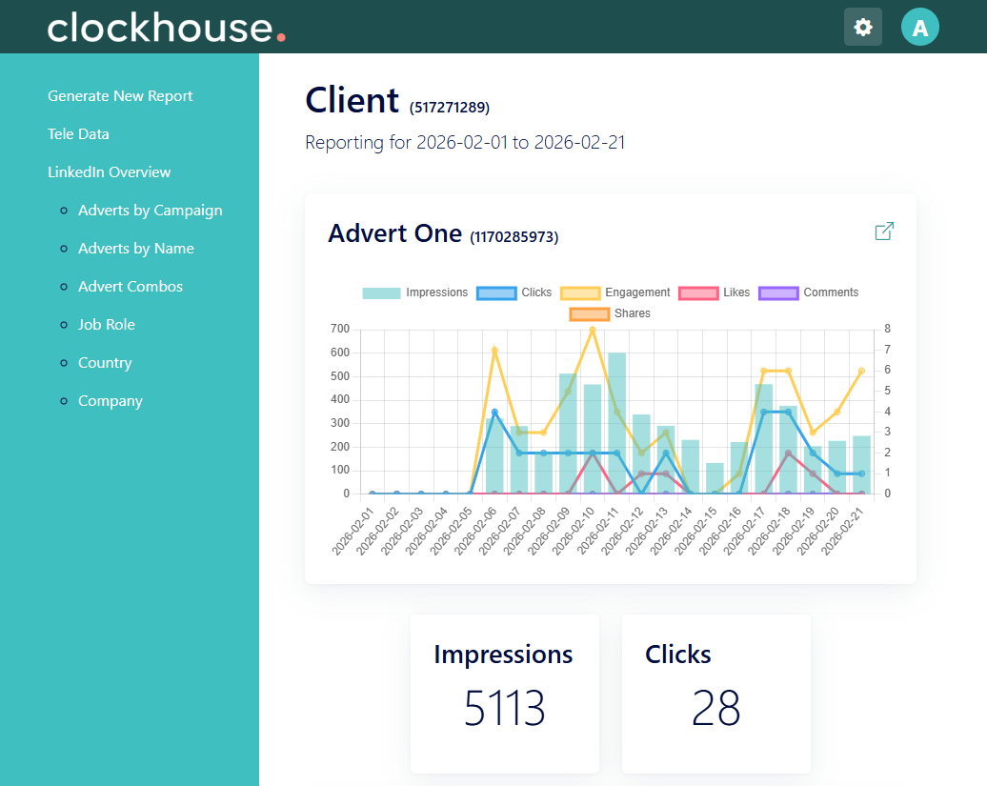Toggle Shares dataset in chart legend
The image size is (987, 786).
pyautogui.click(x=610, y=313)
